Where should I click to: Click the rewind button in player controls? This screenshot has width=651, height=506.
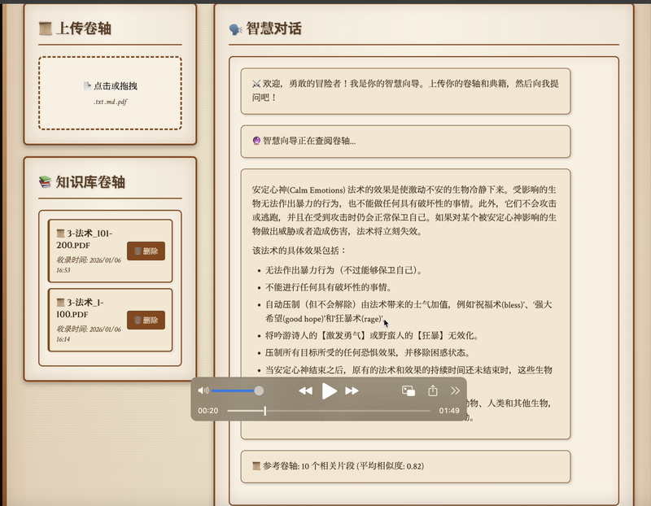305,391
